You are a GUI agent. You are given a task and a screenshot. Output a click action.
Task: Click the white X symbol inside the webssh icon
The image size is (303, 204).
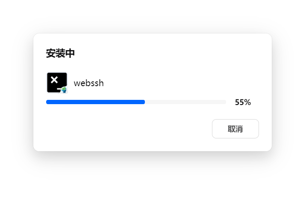point(54,79)
